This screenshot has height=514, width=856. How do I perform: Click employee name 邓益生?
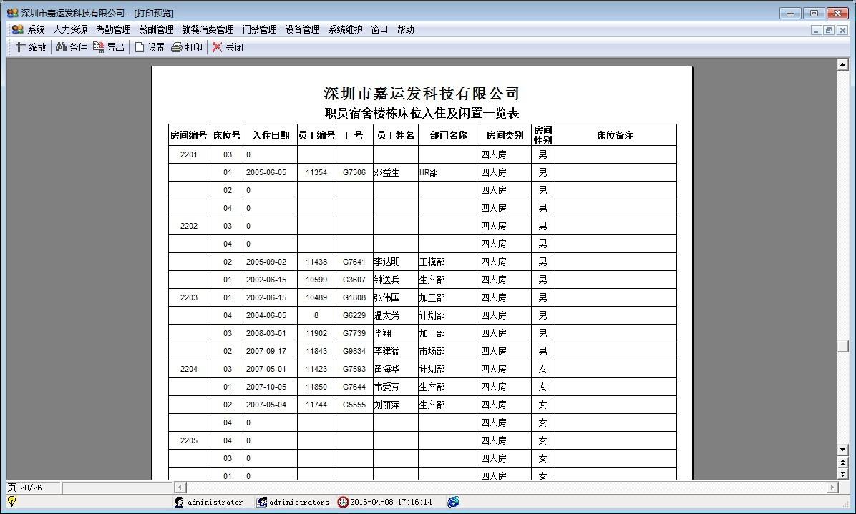coord(386,173)
